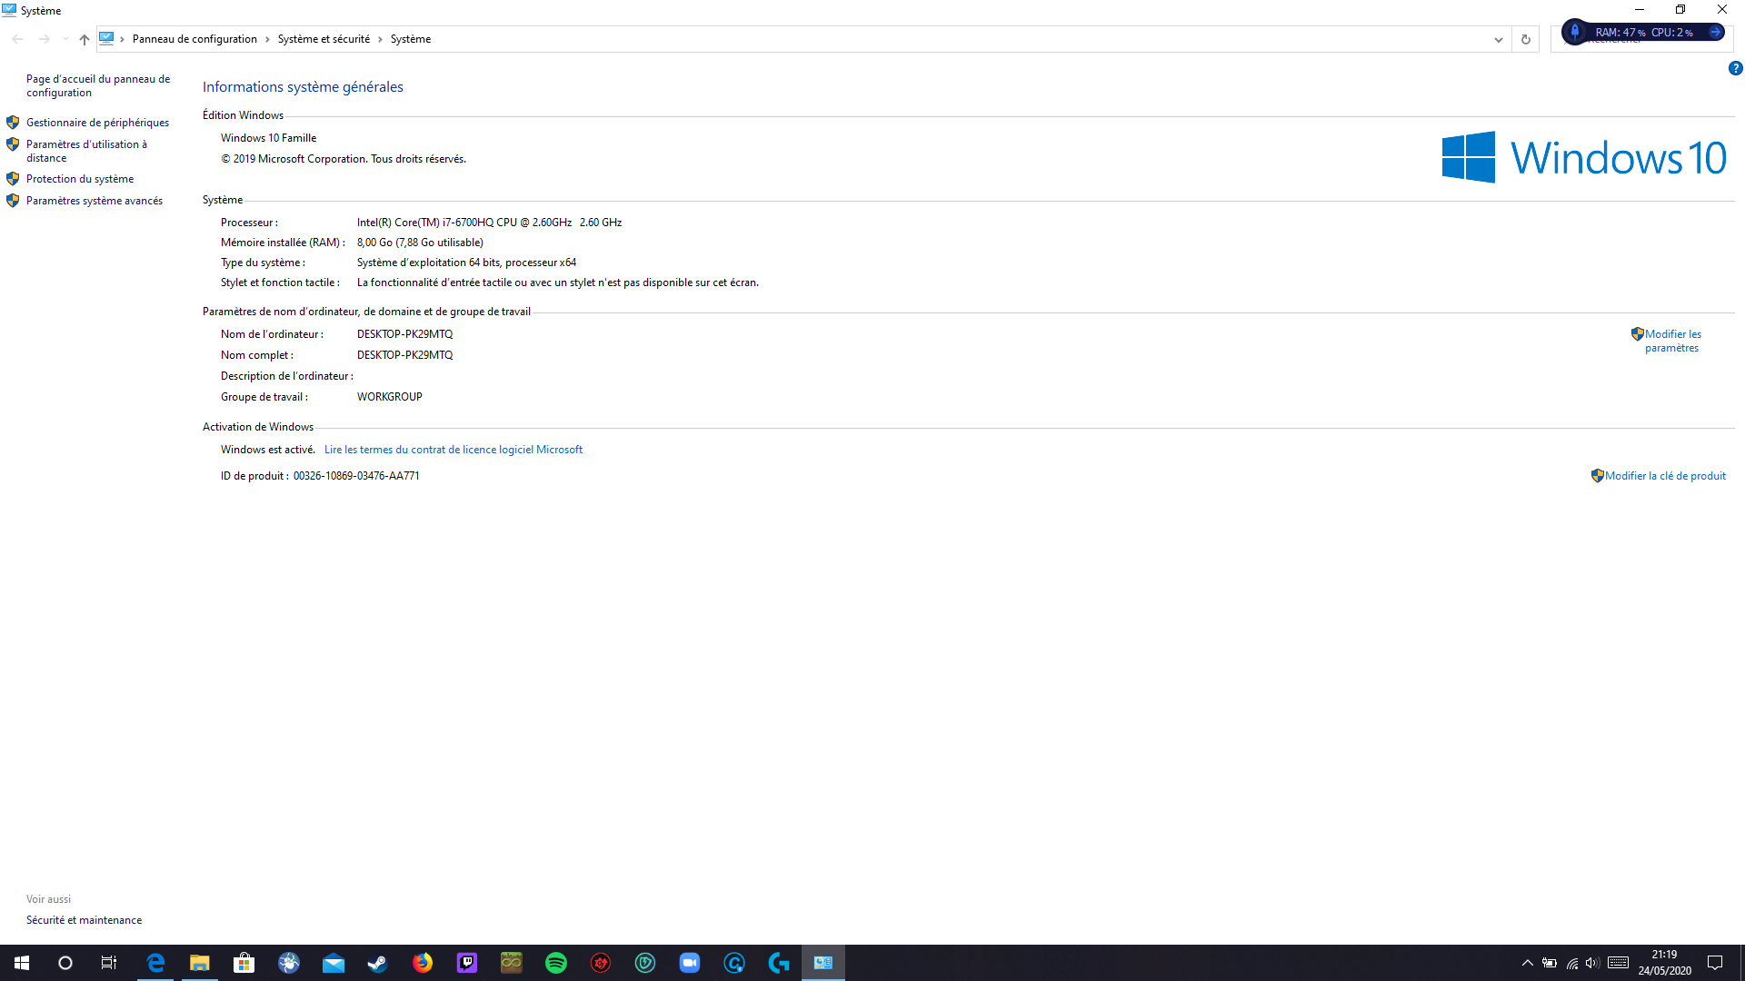Launch Firefox from the taskbar

423,963
